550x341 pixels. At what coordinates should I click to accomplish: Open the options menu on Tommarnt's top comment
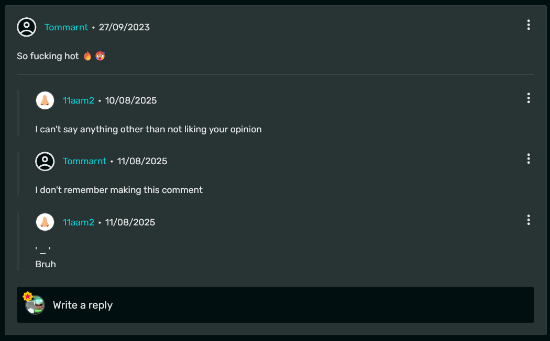[529, 25]
